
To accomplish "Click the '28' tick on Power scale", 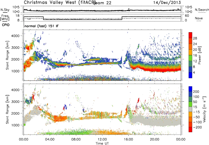I will (195, 38).
